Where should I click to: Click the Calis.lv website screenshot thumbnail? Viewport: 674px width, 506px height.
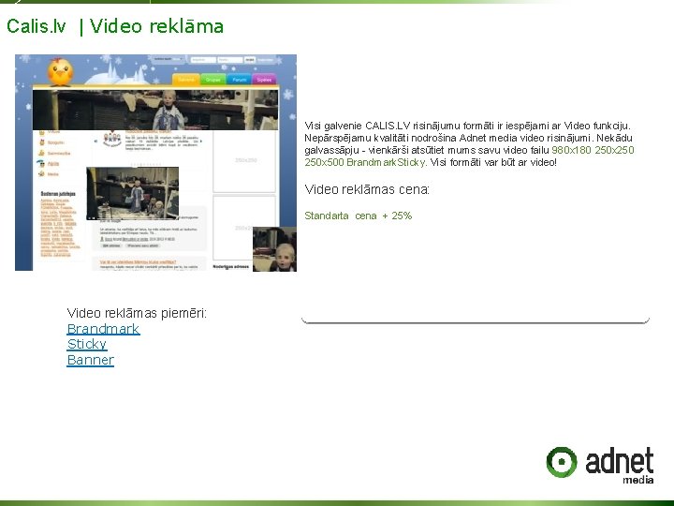[155, 163]
